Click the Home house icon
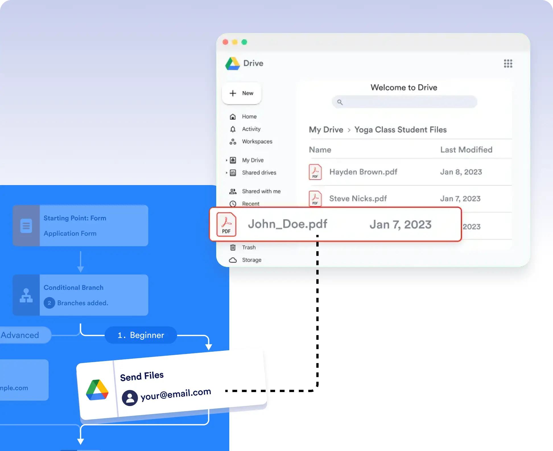Screen dimensions: 553x451 [233, 117]
